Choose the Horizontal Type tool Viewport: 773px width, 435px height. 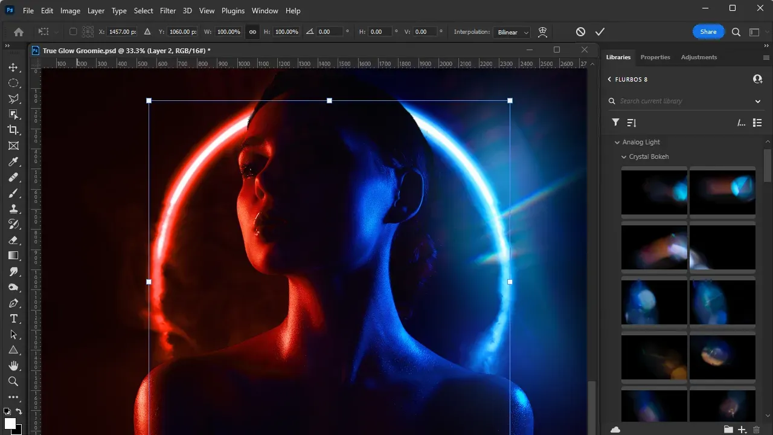(13, 319)
